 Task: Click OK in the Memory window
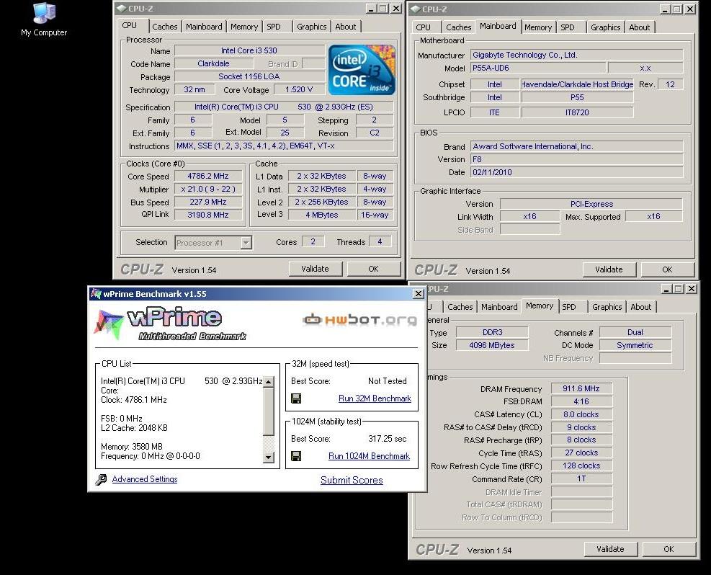pyautogui.click(x=668, y=549)
